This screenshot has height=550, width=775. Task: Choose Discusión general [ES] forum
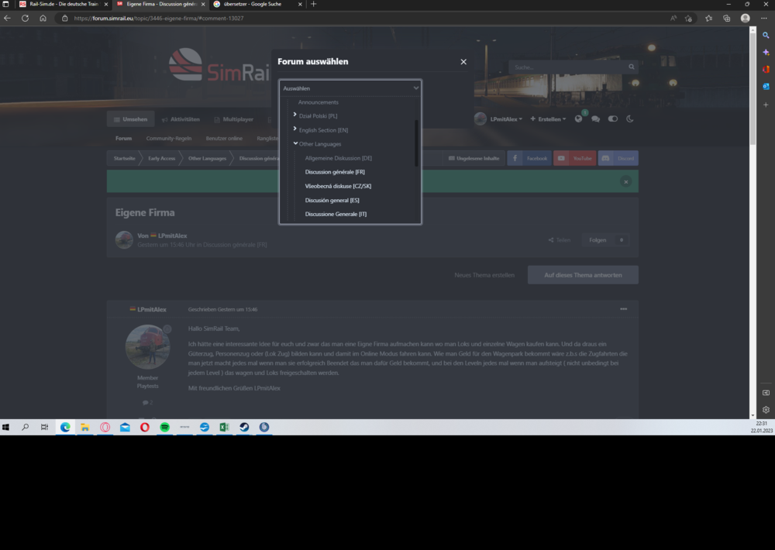tap(332, 200)
